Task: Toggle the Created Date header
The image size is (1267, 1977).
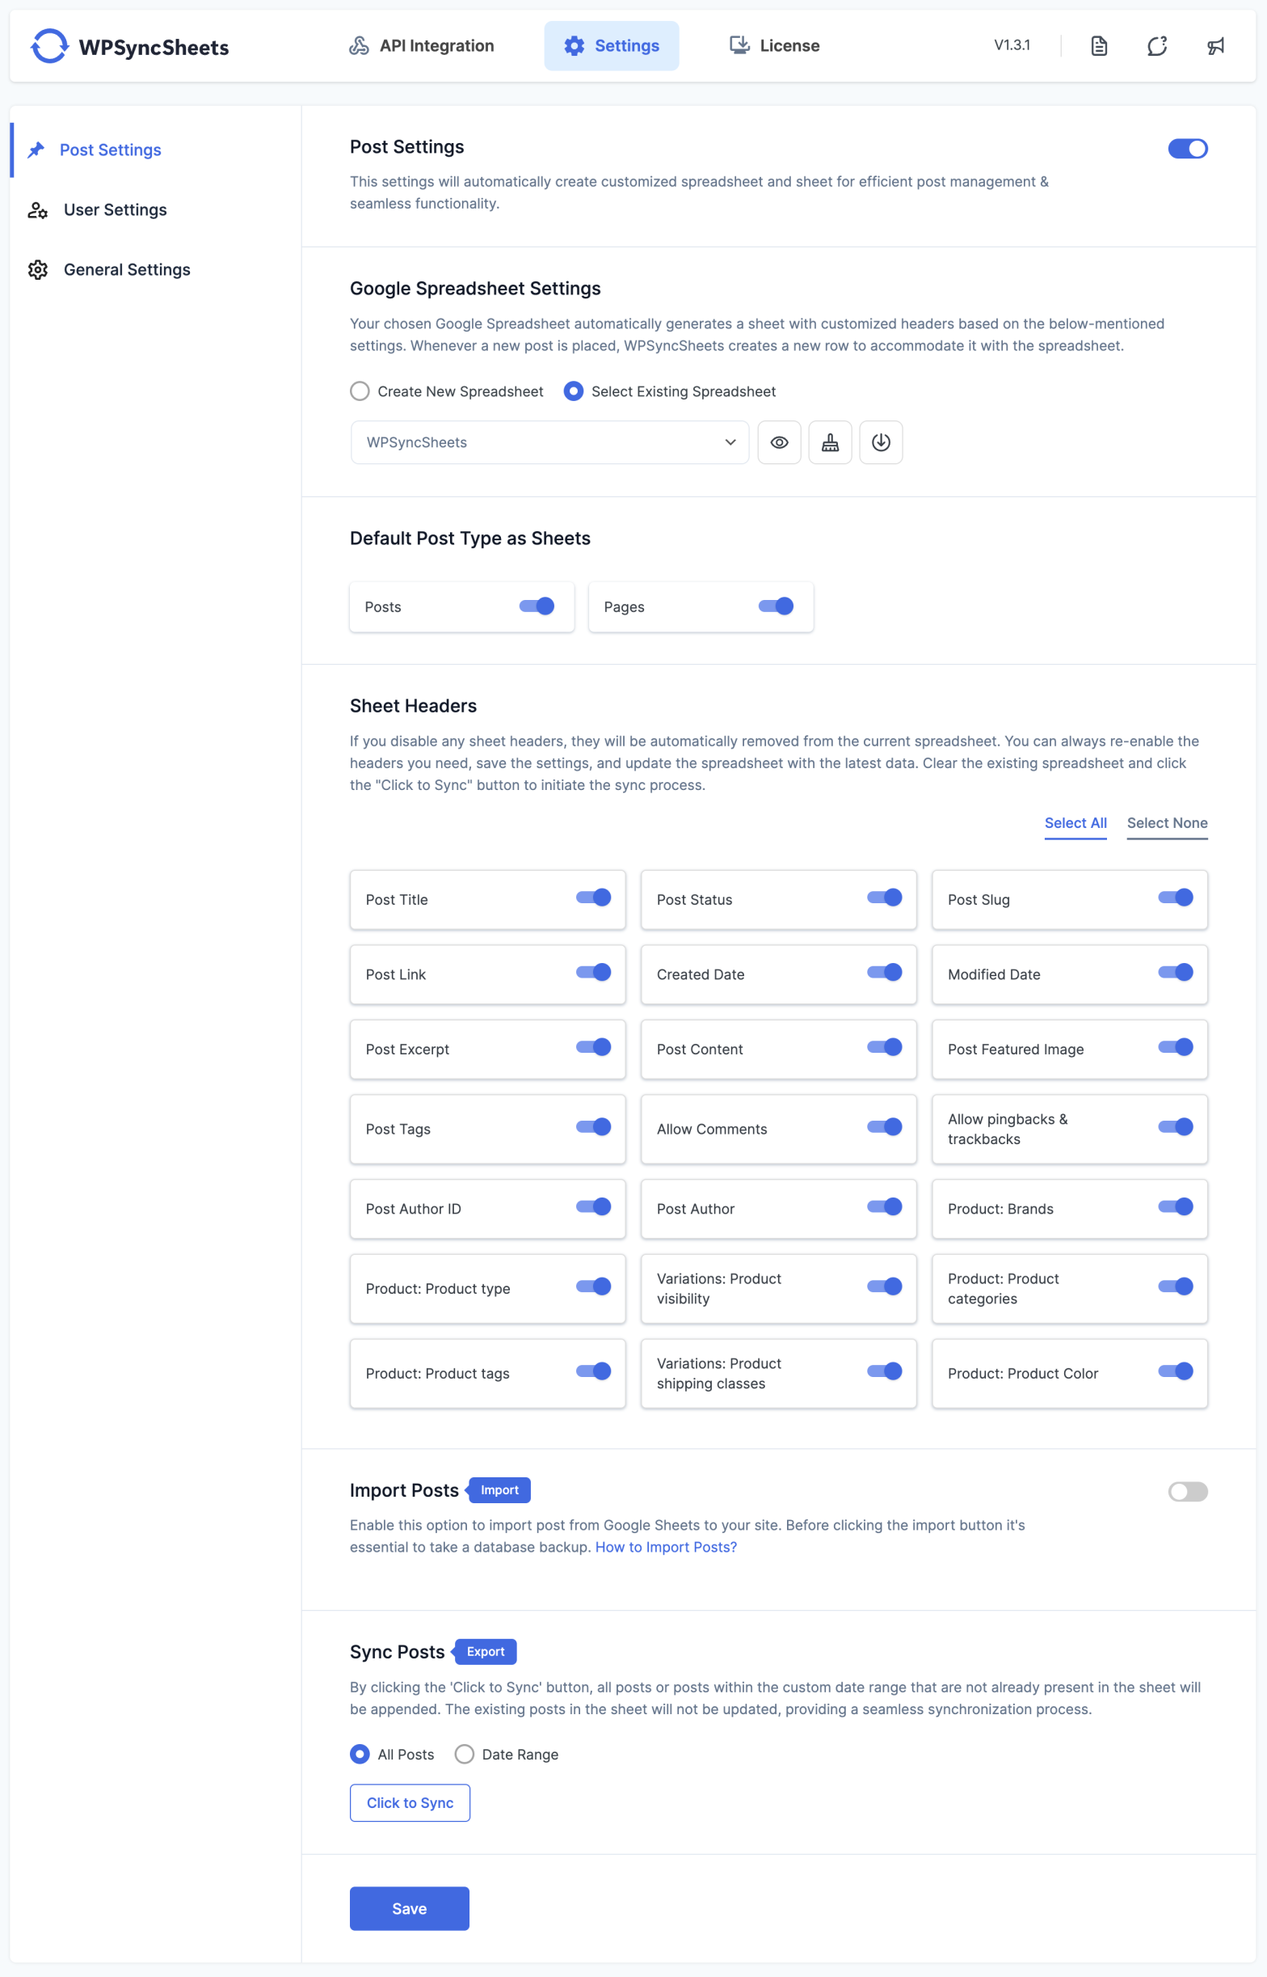Action: (x=885, y=973)
